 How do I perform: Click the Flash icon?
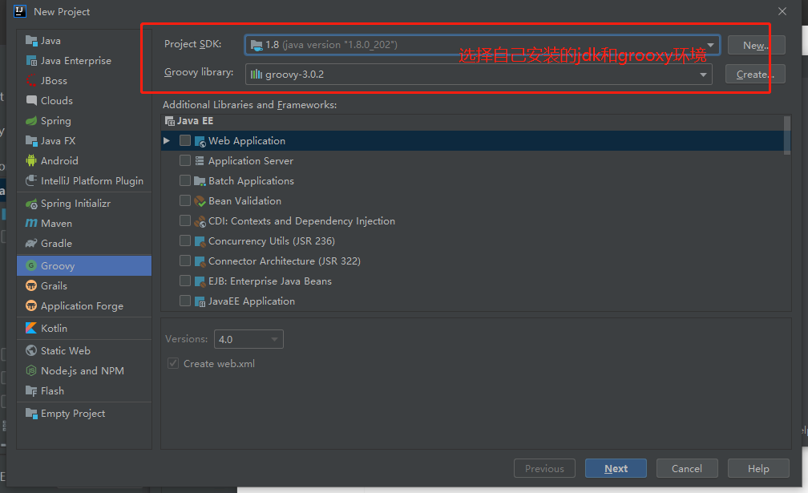31,391
